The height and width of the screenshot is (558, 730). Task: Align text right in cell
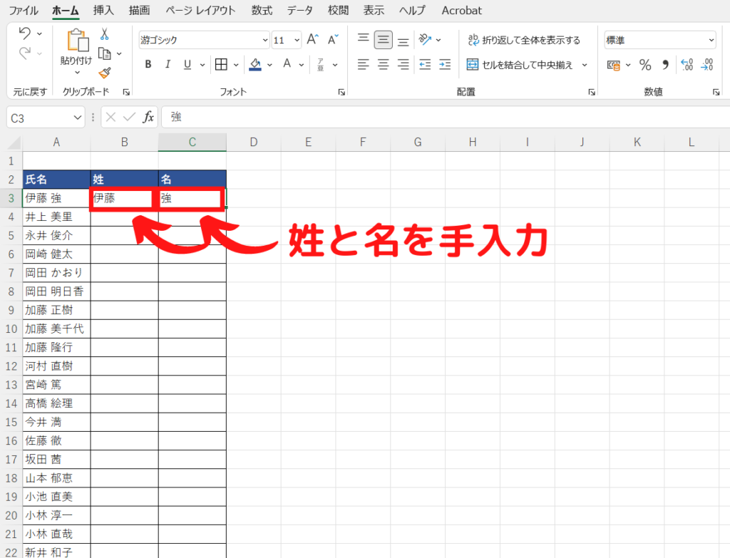403,64
